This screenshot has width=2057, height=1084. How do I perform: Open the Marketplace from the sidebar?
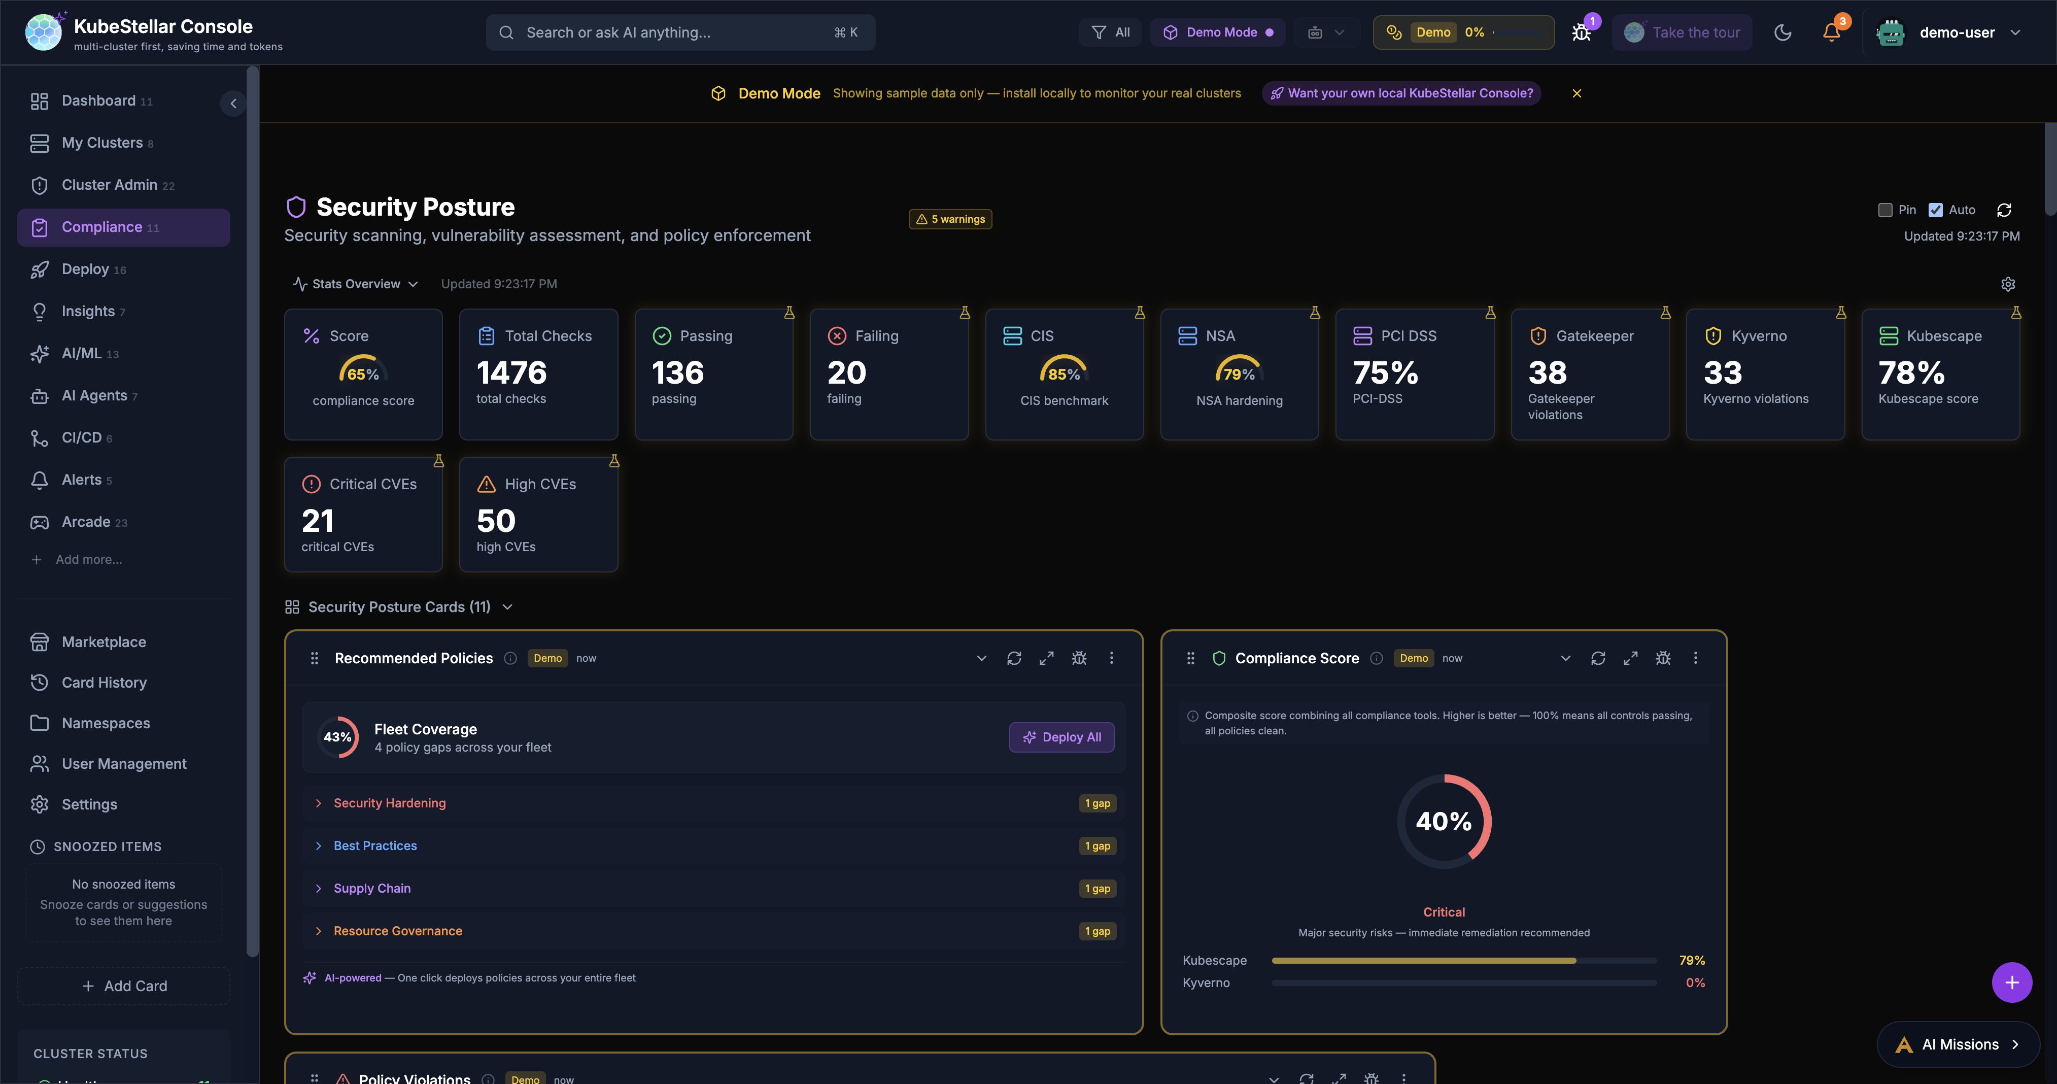click(103, 641)
